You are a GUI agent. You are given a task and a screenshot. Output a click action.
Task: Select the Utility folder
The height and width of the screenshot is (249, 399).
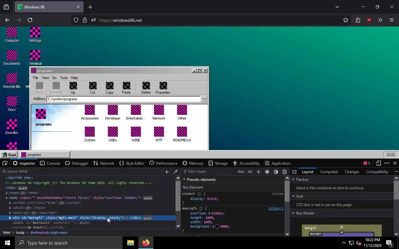[x=113, y=134]
